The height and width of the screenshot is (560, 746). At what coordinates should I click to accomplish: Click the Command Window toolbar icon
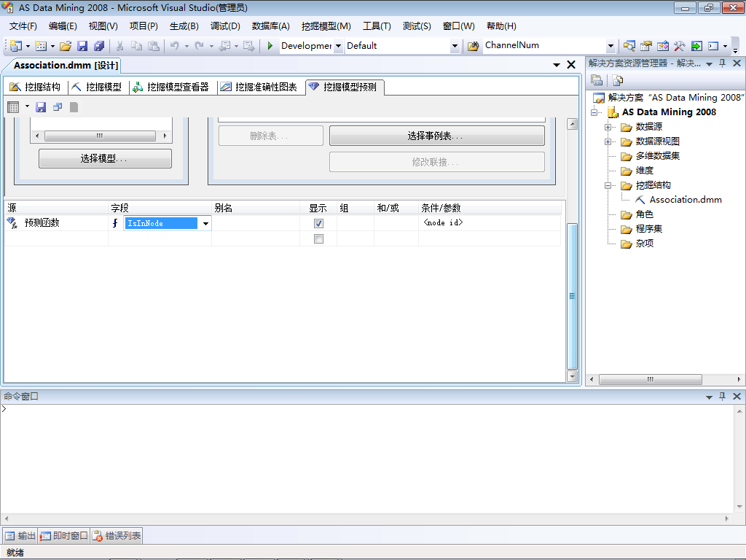712,46
